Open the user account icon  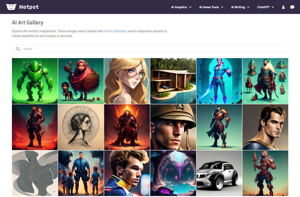tap(283, 7)
